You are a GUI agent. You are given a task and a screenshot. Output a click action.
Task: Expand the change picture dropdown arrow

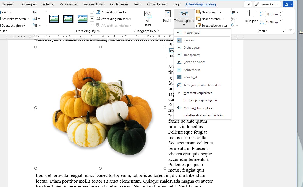[39, 19]
